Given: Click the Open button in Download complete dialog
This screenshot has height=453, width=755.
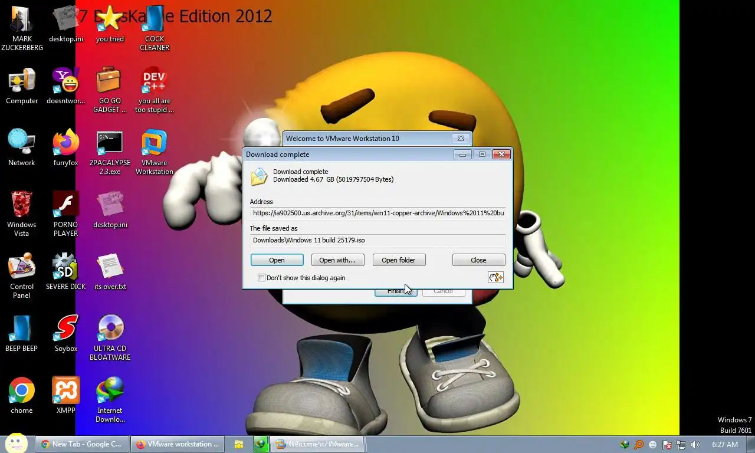Looking at the screenshot, I should point(277,260).
